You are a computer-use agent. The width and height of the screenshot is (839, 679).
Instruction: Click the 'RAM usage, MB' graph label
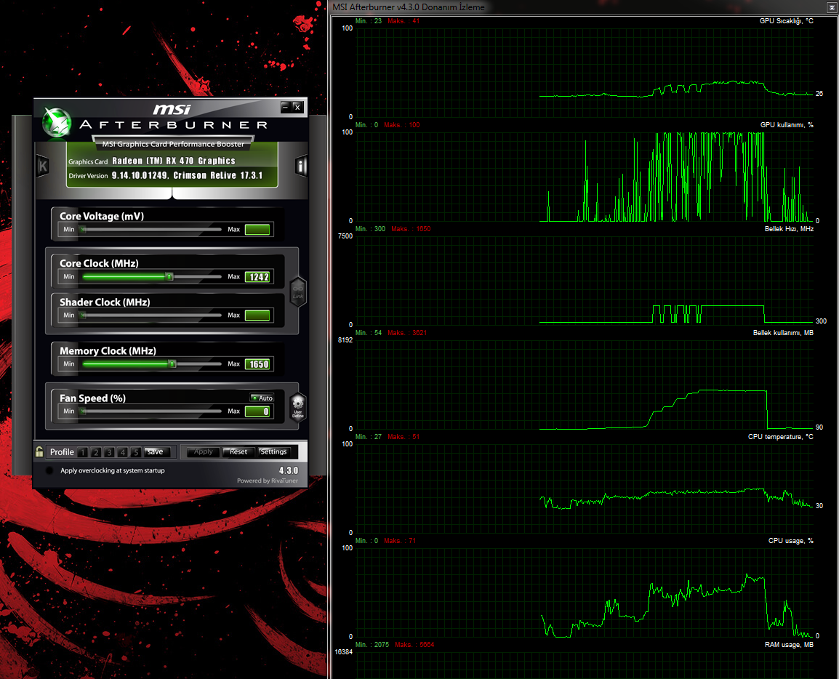tap(789, 645)
